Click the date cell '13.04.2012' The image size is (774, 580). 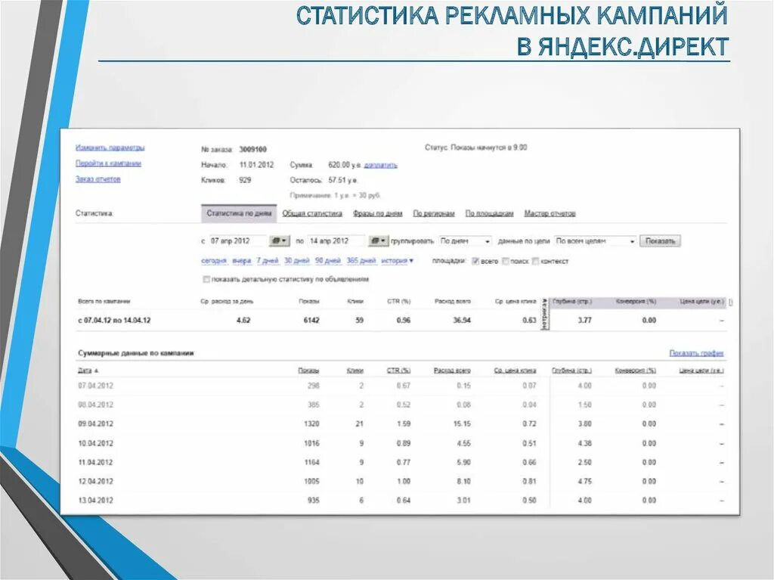[x=95, y=501]
